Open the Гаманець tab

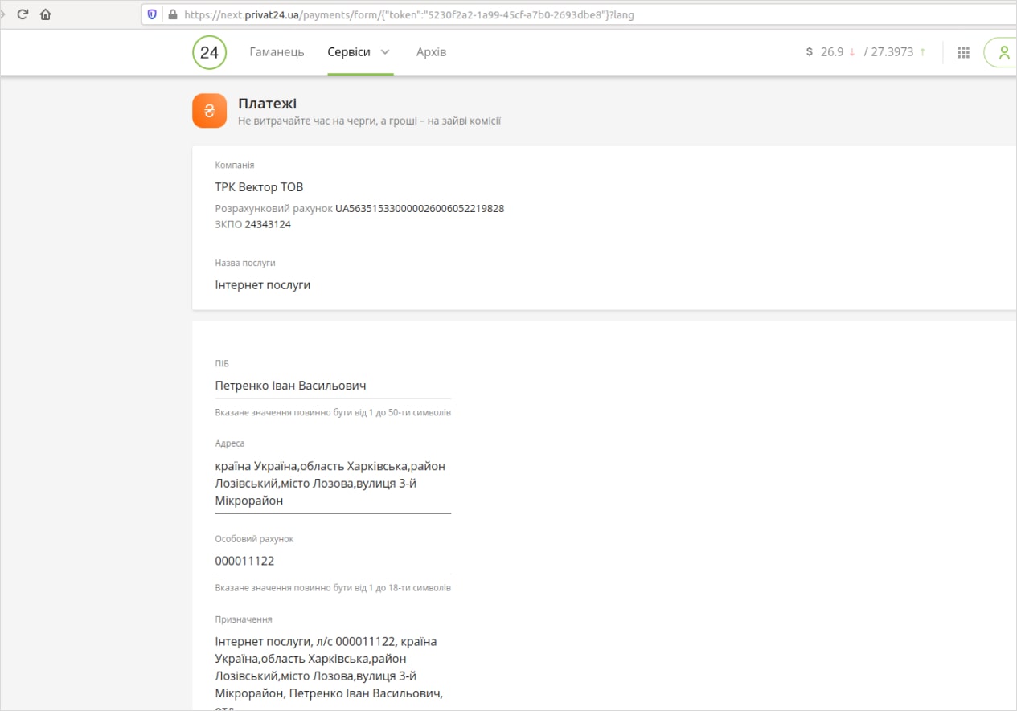click(277, 52)
